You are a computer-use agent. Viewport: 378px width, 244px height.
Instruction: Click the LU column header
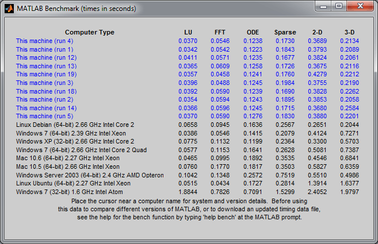tap(188, 32)
